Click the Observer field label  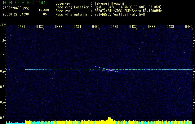click(x=63, y=3)
